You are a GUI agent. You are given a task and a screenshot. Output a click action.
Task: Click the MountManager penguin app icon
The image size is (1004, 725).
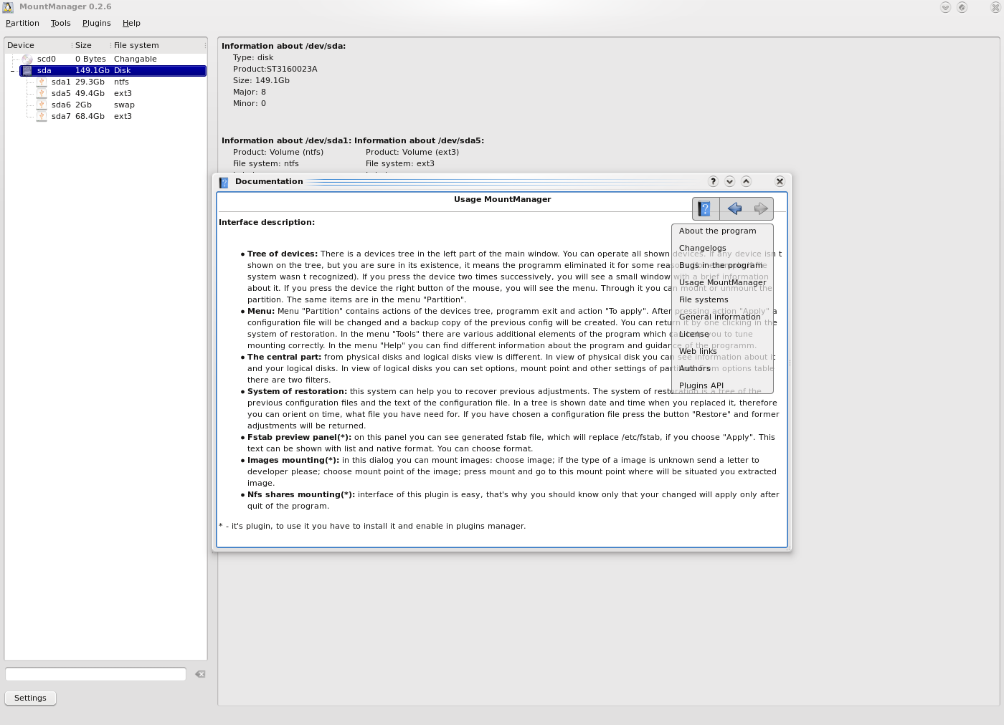(x=8, y=6)
